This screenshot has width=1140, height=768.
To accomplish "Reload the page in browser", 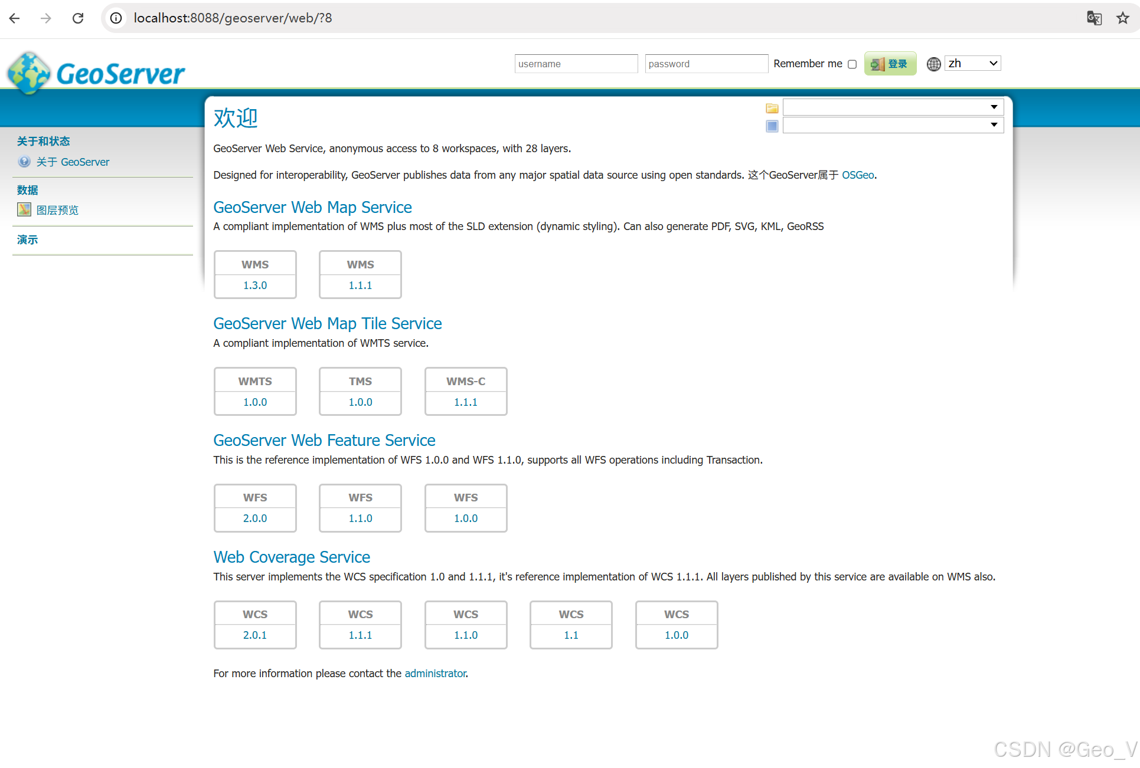I will (x=78, y=18).
